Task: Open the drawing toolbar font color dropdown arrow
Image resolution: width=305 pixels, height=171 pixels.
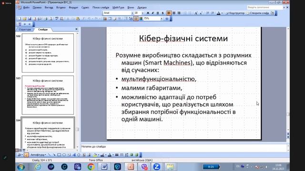Action: point(113,155)
